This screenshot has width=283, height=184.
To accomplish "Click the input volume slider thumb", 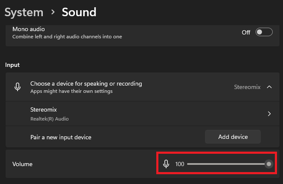I will pos(269,164).
